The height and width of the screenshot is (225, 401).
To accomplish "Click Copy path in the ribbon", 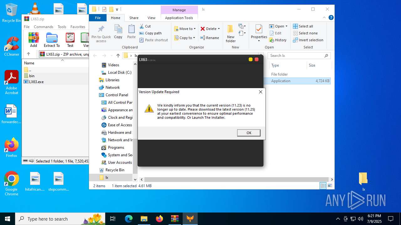I will (150, 33).
